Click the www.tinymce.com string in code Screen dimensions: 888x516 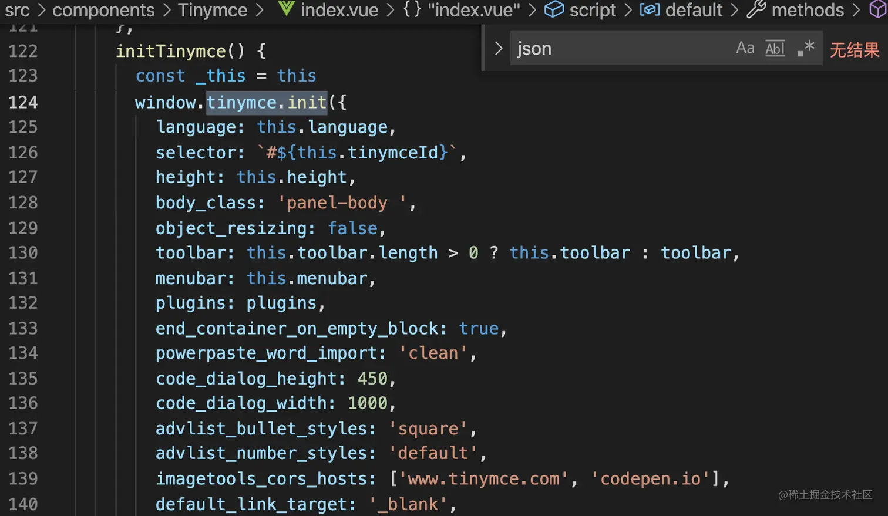point(483,479)
